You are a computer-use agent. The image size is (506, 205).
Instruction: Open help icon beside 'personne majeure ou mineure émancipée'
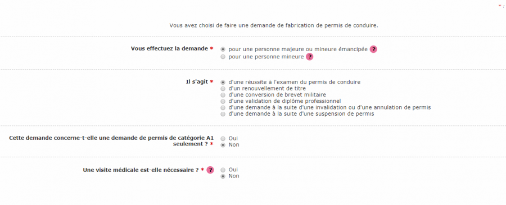click(x=373, y=49)
